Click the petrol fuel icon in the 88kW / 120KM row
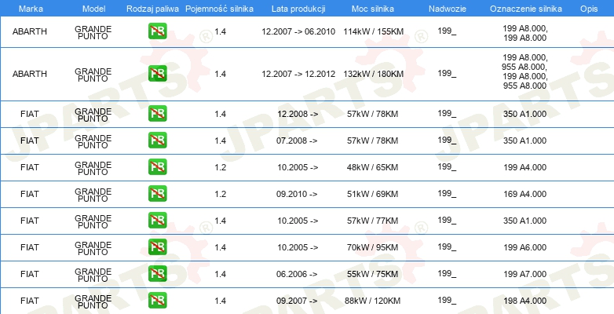 pyautogui.click(x=157, y=300)
